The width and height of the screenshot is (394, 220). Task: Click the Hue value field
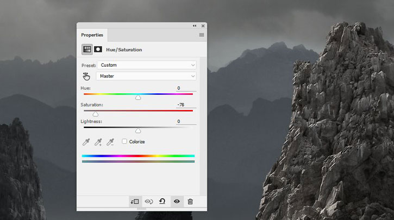[186, 88]
